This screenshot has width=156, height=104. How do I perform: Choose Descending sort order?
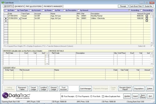point(141,10)
